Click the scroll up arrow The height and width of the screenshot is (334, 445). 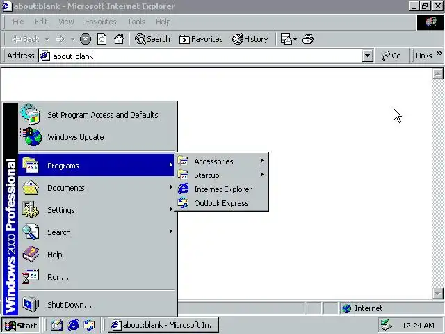click(437, 74)
